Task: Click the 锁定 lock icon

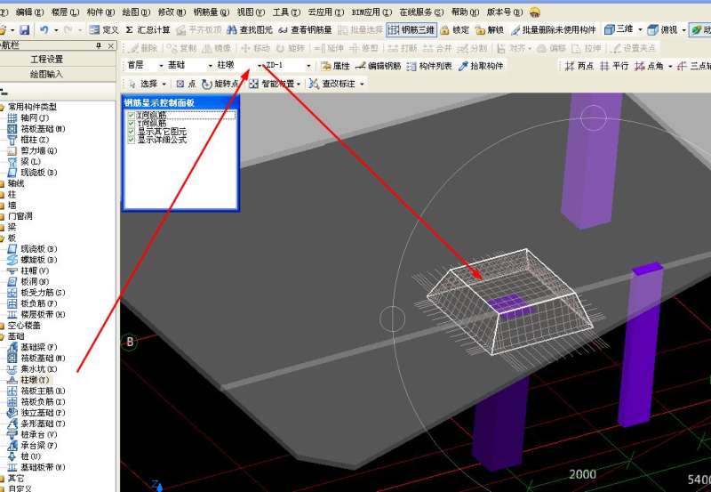Action: point(454,29)
